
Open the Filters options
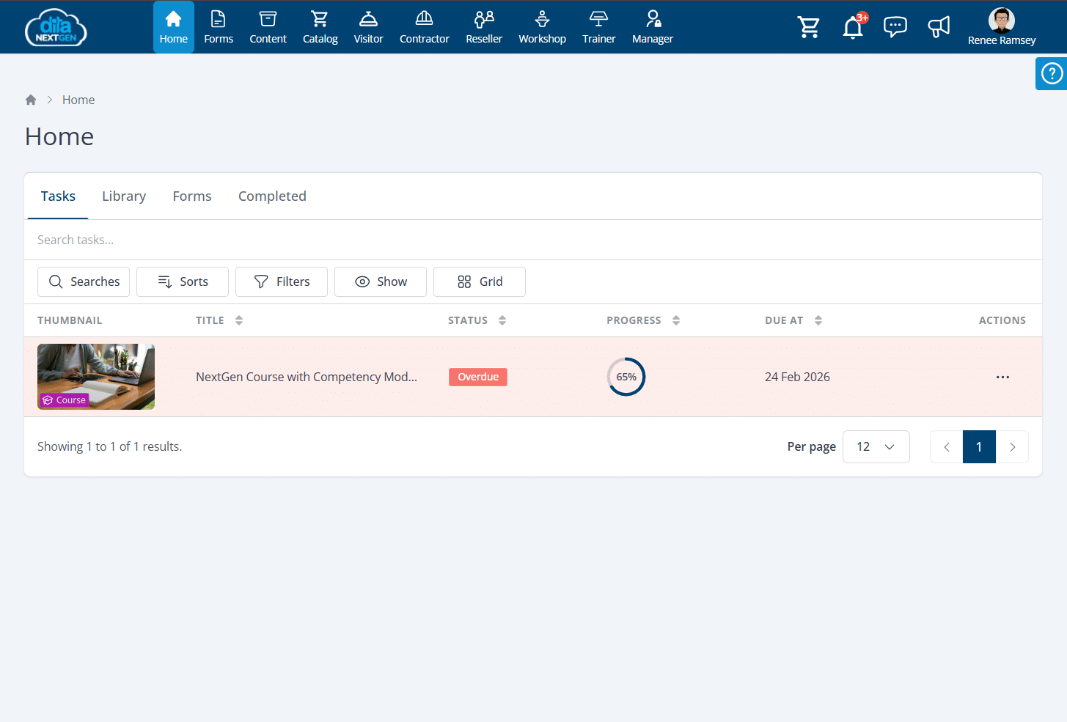(282, 281)
